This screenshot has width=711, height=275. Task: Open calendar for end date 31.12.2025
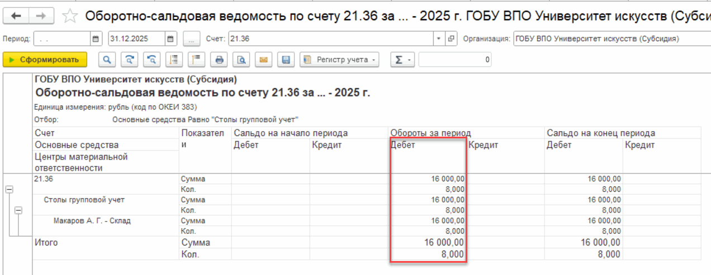click(171, 39)
